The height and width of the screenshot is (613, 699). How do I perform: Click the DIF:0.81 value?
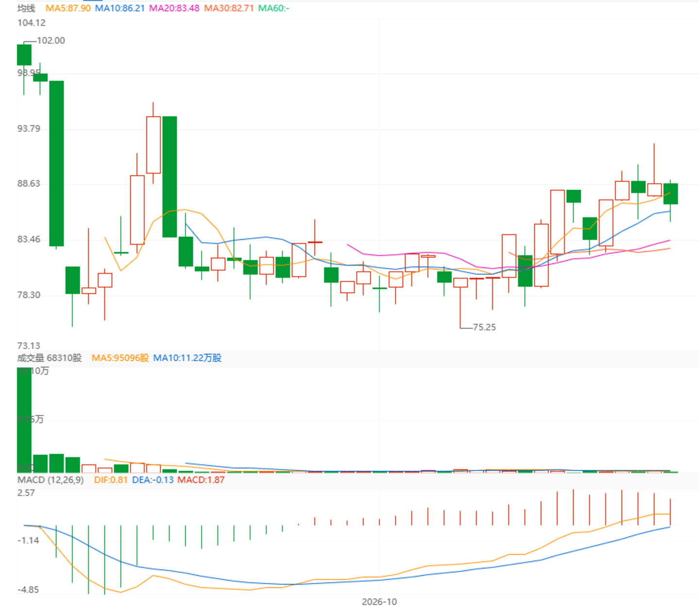click(x=111, y=480)
